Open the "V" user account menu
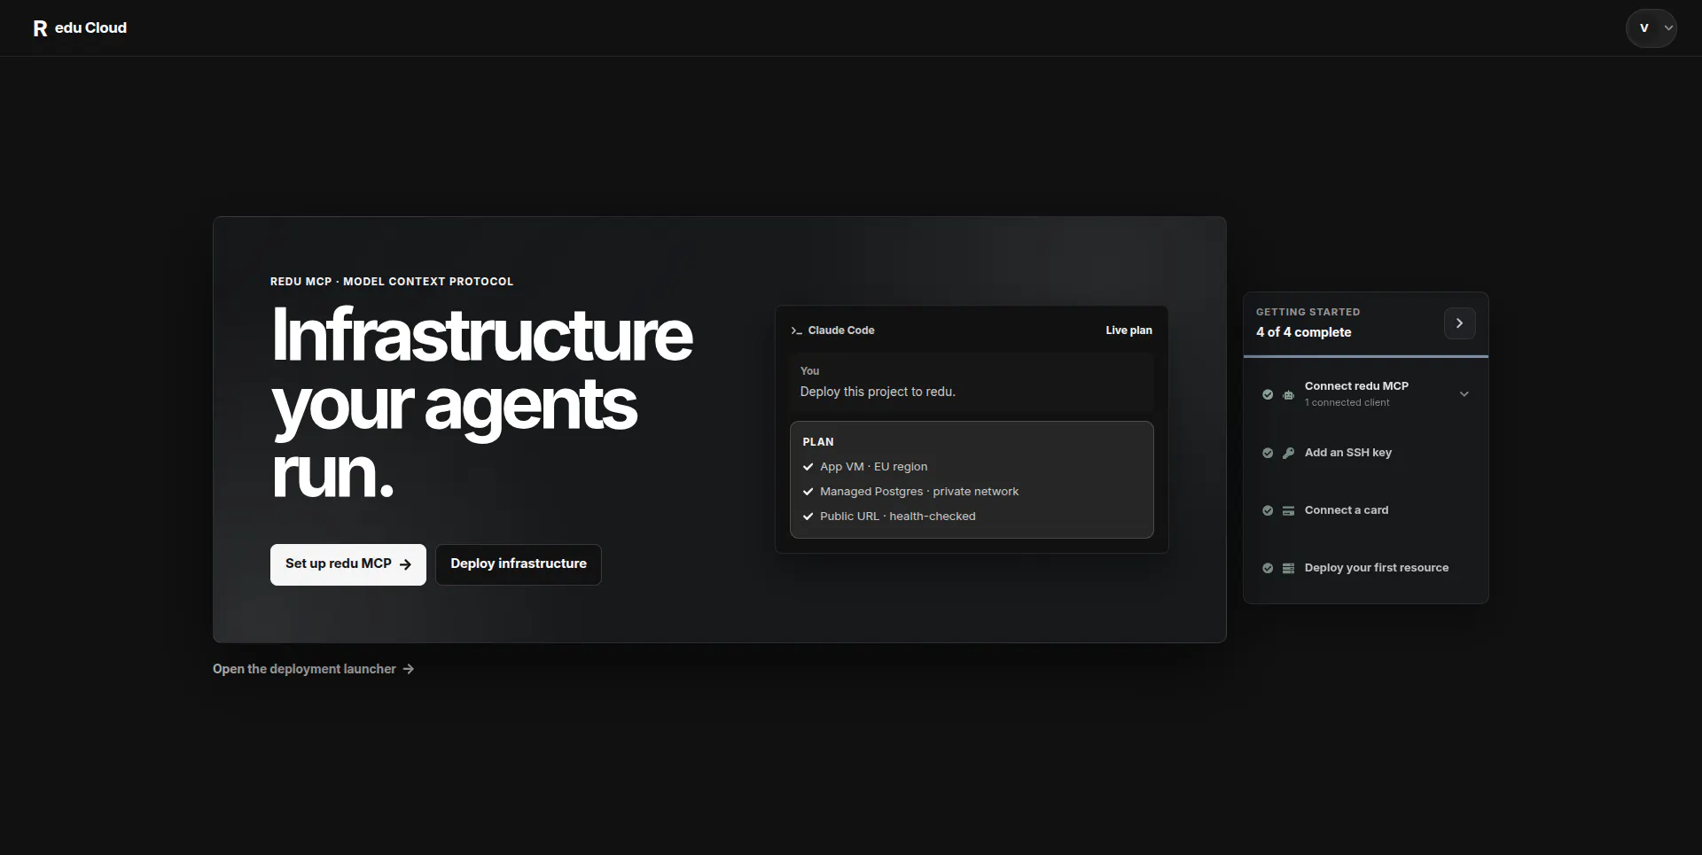Image resolution: width=1702 pixels, height=855 pixels. point(1651,28)
